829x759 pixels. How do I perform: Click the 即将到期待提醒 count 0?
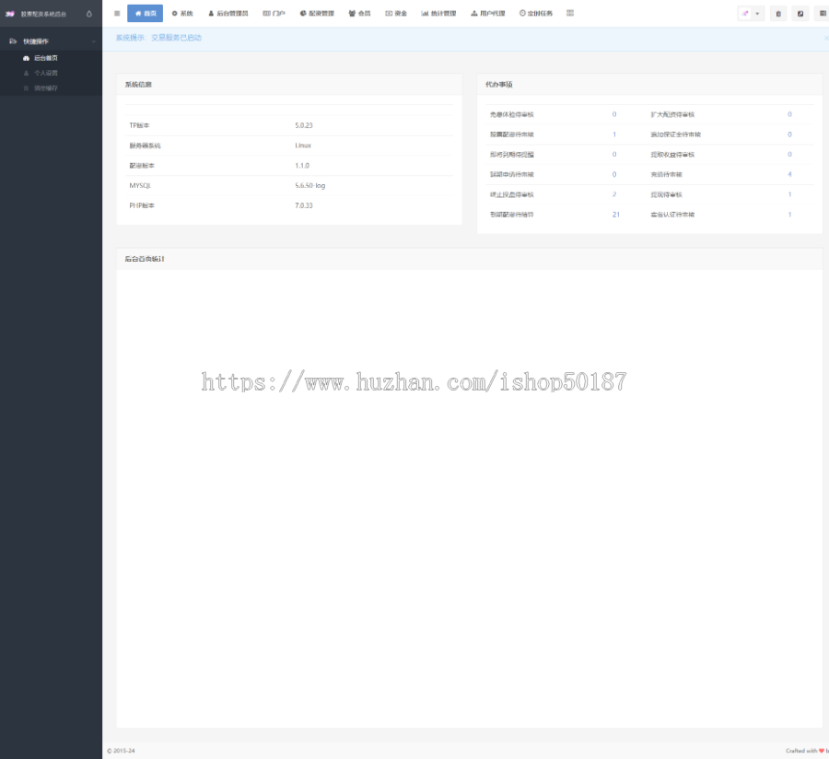614,155
